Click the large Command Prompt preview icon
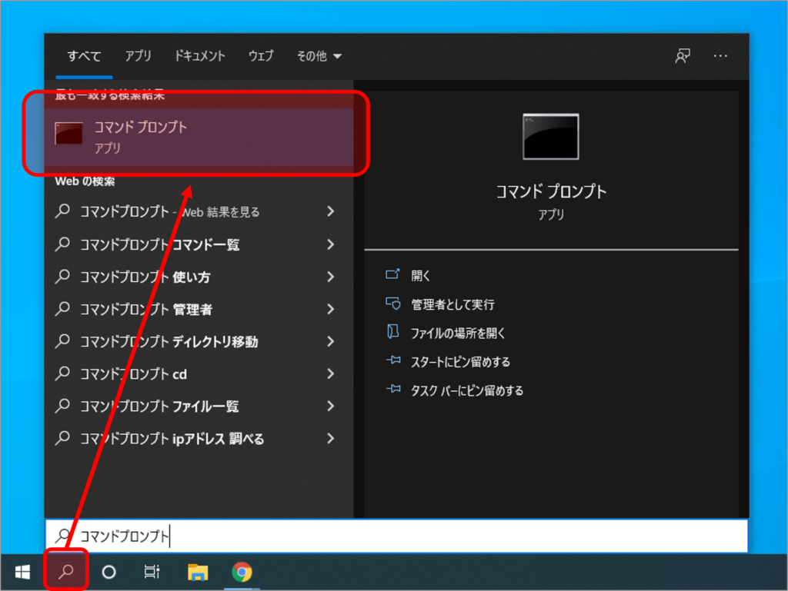Viewport: 788px width, 591px height. pos(550,137)
